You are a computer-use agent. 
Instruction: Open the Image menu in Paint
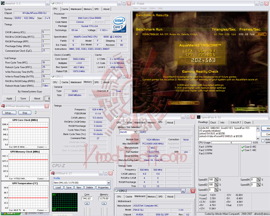(143, 8)
